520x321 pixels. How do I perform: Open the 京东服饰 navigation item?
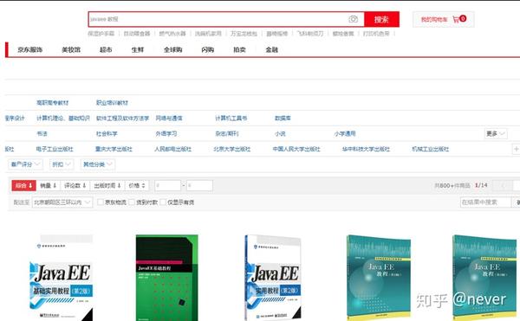pos(30,49)
